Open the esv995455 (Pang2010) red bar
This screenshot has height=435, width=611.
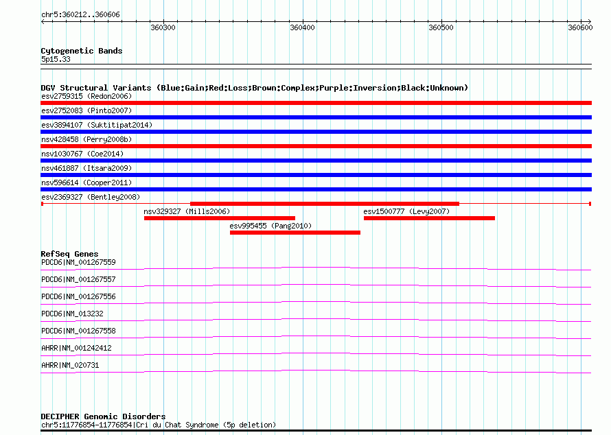(x=295, y=233)
